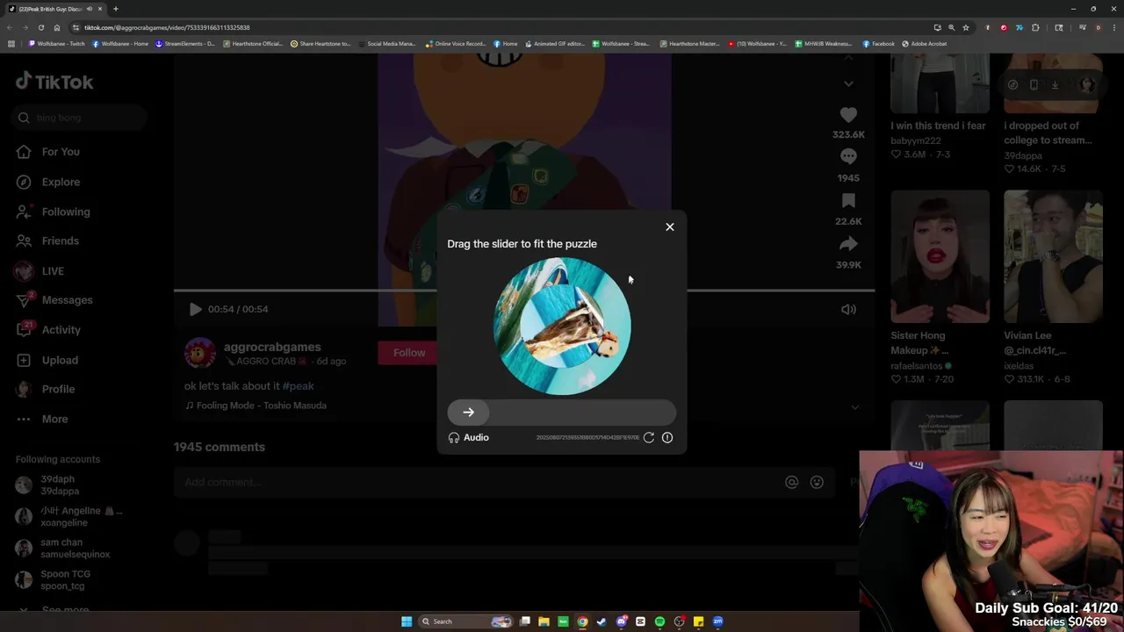Close the puzzle captcha dialog
This screenshot has width=1124, height=632.
(669, 227)
